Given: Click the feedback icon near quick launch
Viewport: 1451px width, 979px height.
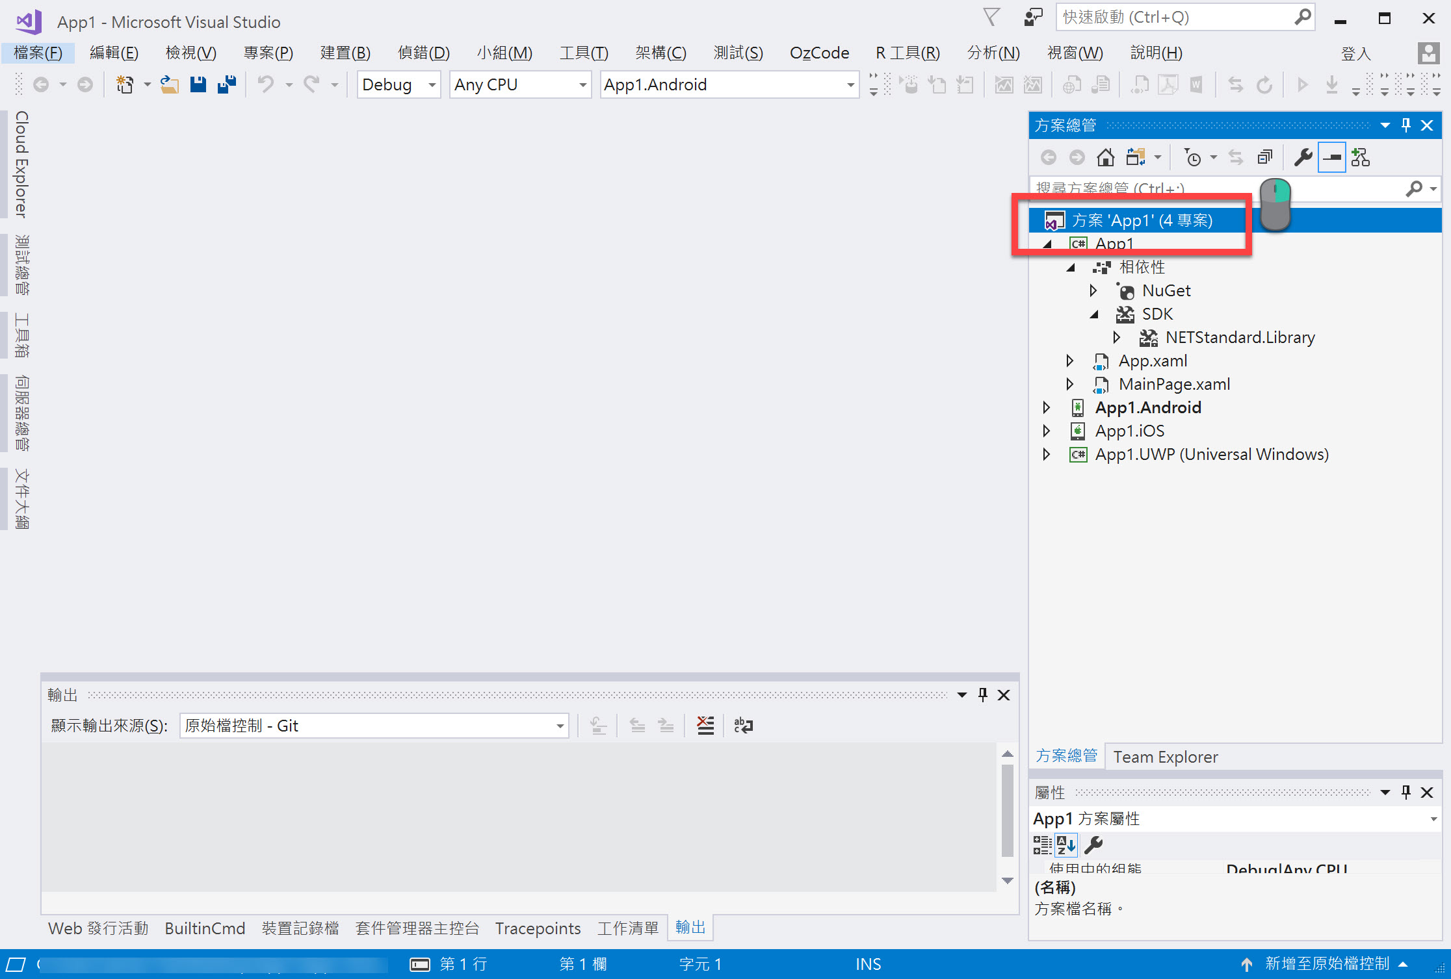Looking at the screenshot, I should pos(1033,18).
